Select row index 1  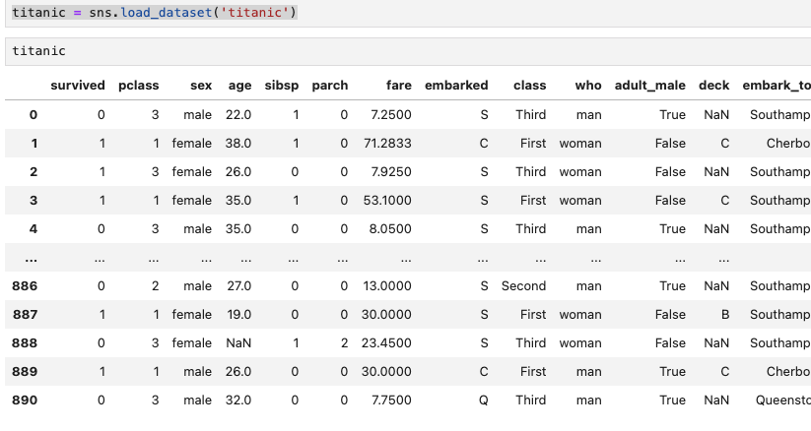tap(34, 143)
